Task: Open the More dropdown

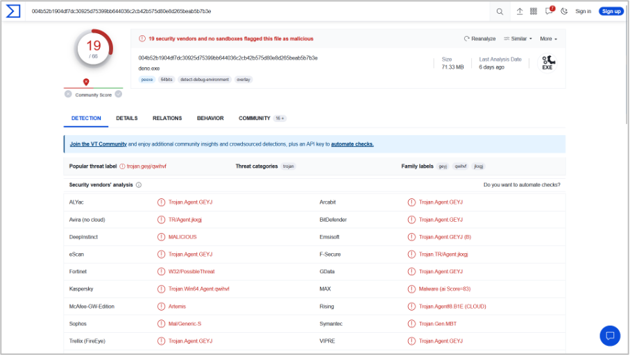Action: (x=548, y=39)
